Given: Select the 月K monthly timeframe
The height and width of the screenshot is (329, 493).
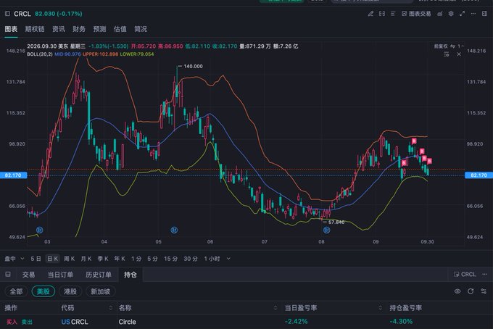Looking at the screenshot, I should point(86,259).
